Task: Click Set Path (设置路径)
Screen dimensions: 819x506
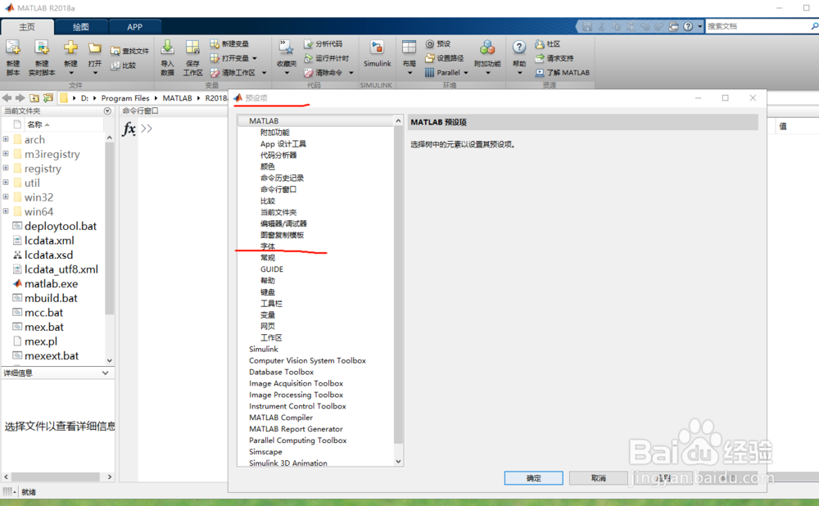Action: coord(444,58)
